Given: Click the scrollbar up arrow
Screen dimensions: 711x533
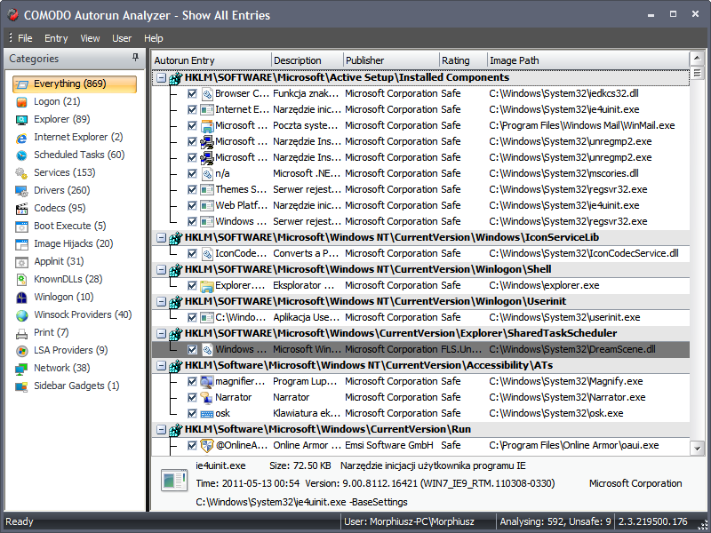Looking at the screenshot, I should click(x=697, y=59).
